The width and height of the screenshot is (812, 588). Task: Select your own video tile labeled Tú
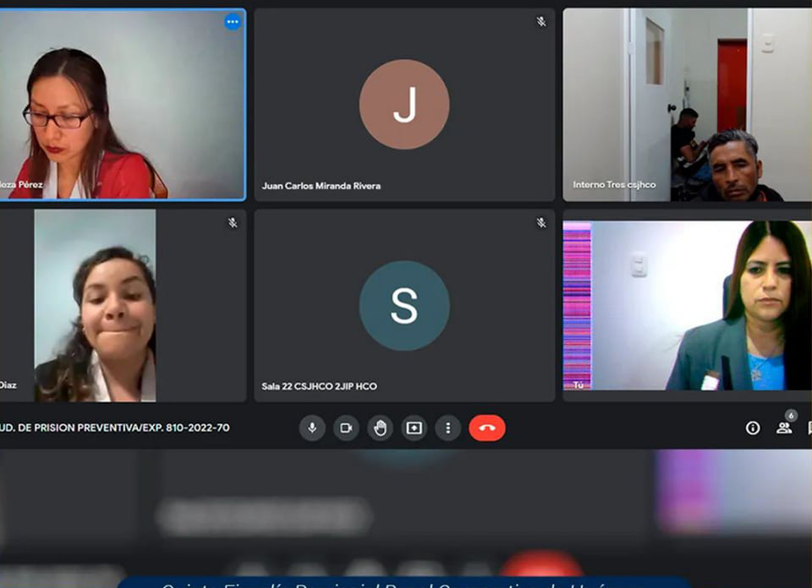[x=687, y=306]
